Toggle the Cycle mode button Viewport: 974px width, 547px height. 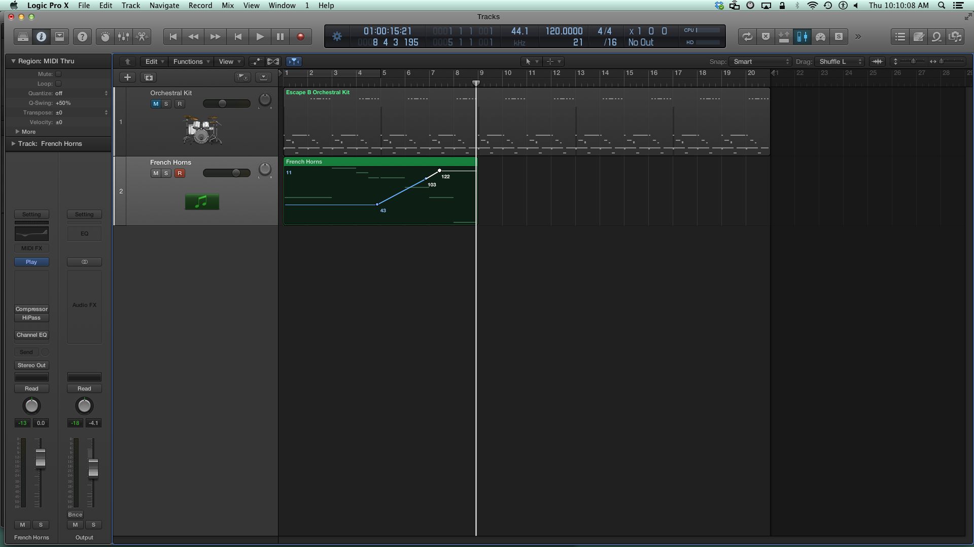tap(747, 36)
